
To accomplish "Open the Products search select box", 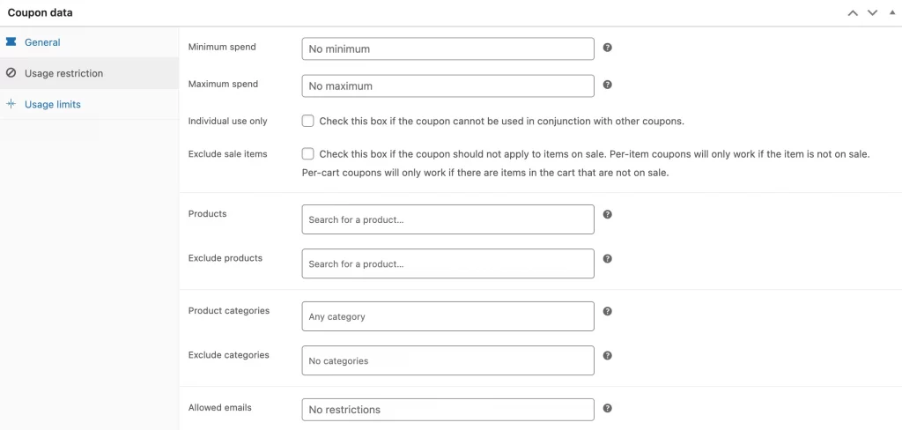I will pyautogui.click(x=448, y=219).
